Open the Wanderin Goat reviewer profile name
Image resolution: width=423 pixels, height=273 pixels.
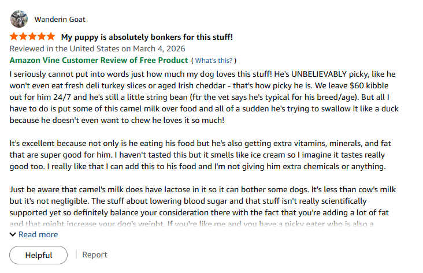click(x=60, y=20)
